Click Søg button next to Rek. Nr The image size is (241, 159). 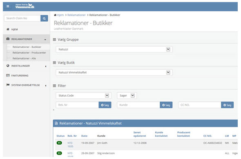click(105, 105)
